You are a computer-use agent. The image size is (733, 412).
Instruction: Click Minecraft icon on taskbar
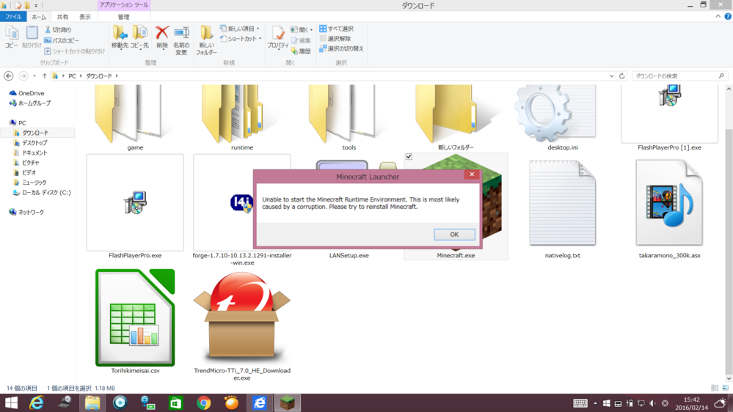pyautogui.click(x=287, y=402)
